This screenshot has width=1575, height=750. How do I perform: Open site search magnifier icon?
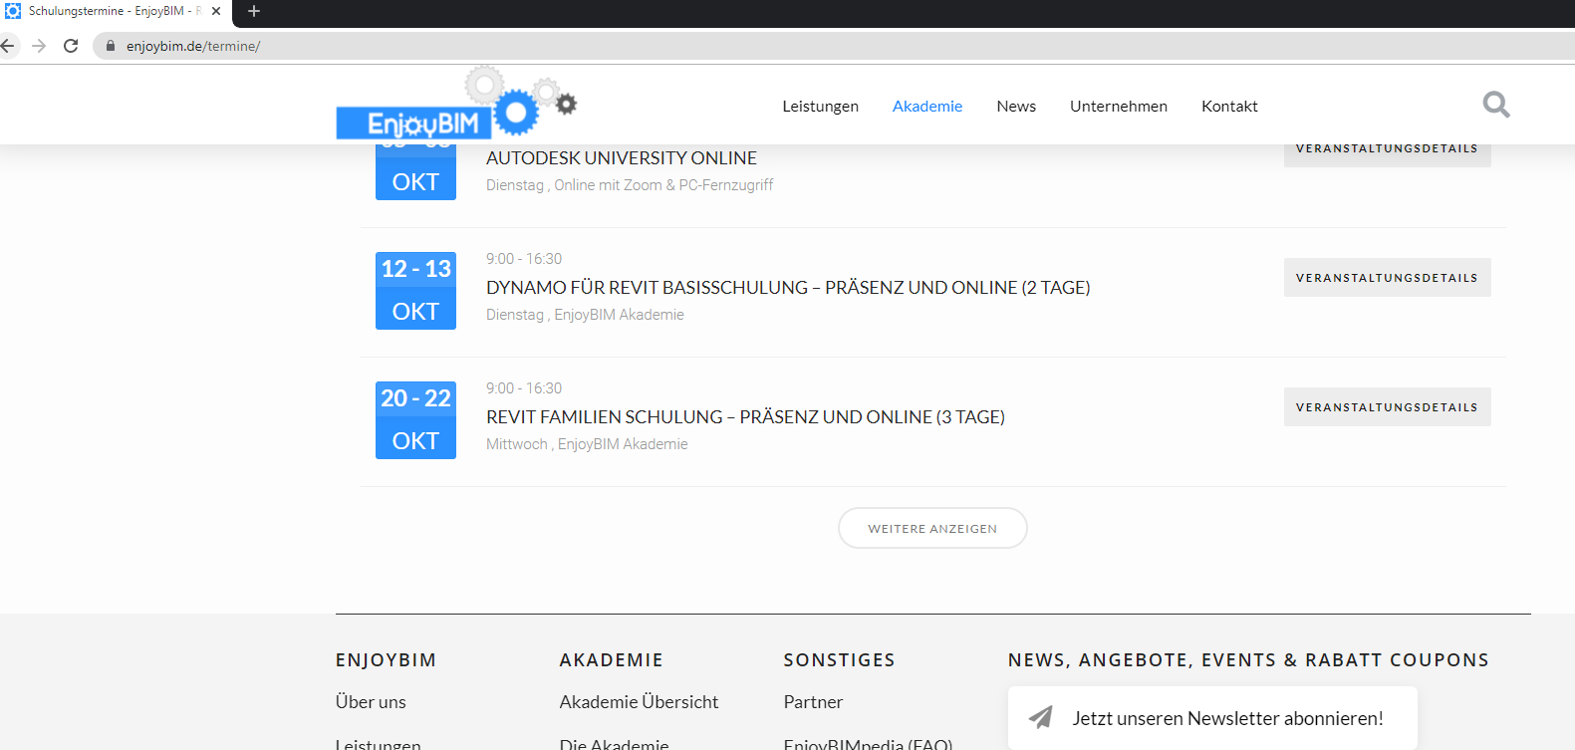1496,105
